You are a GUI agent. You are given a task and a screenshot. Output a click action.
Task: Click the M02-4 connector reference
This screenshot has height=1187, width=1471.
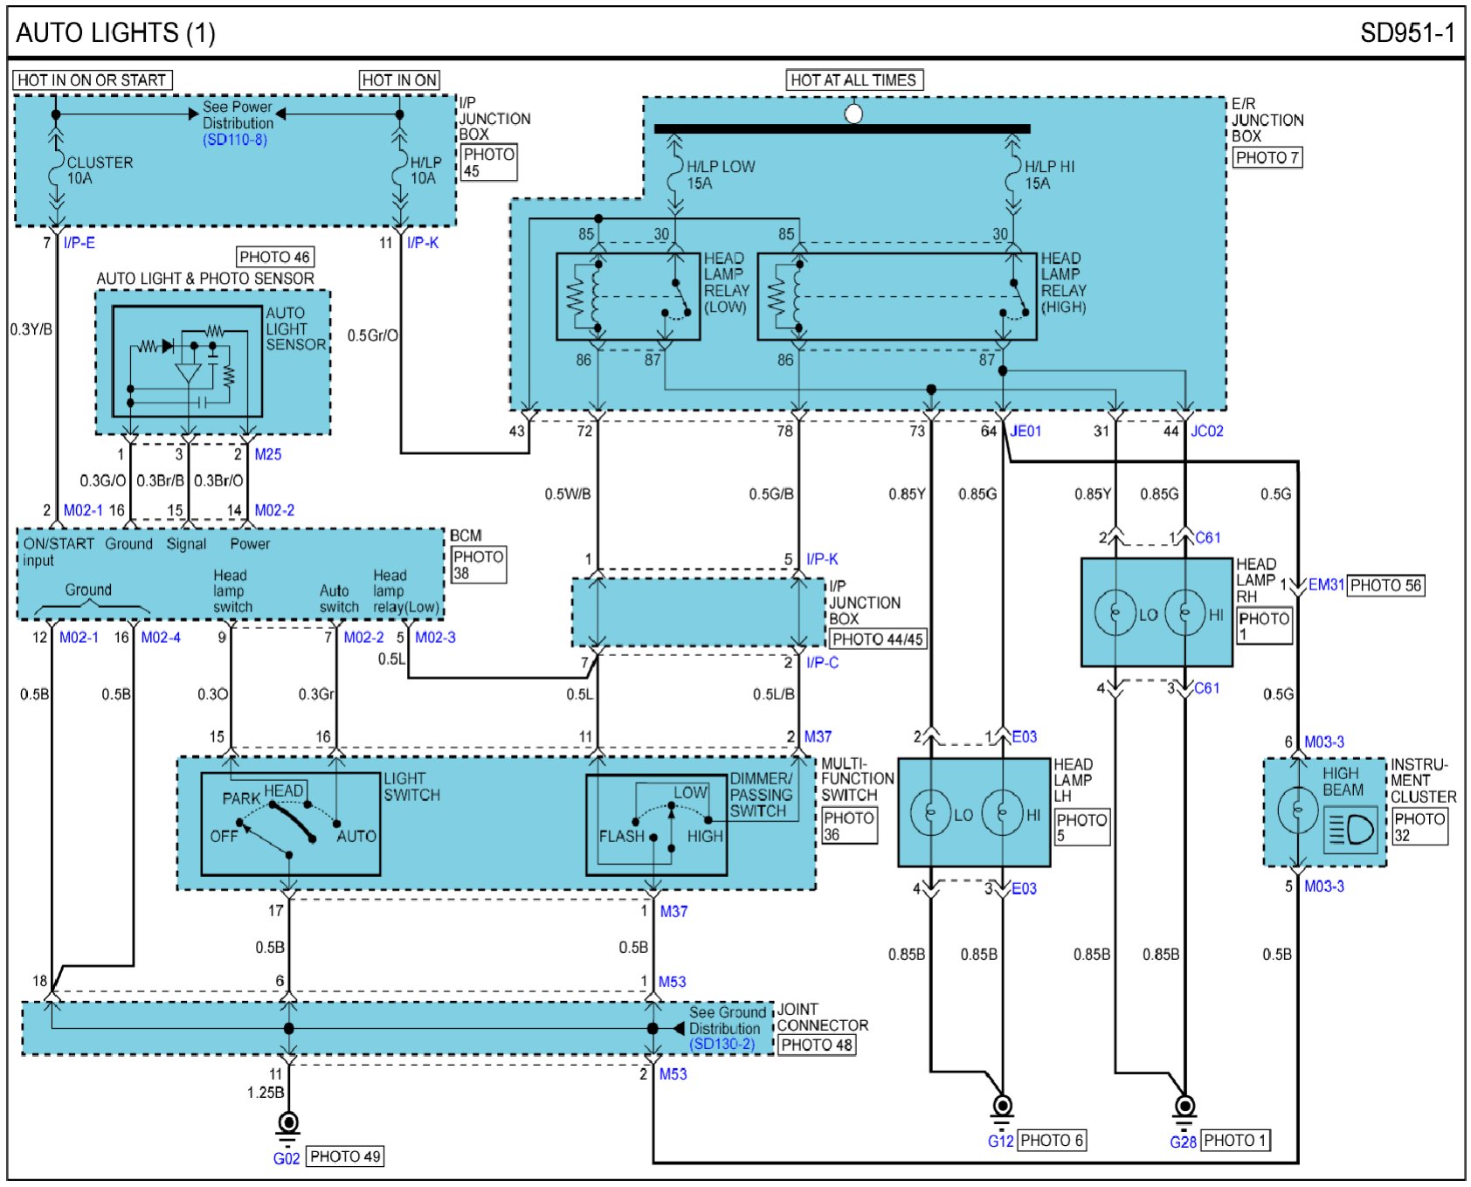pyautogui.click(x=161, y=637)
